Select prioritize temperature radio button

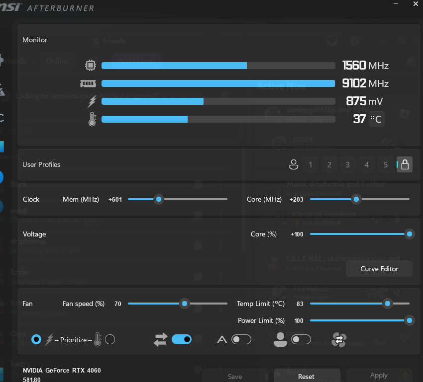(110, 339)
